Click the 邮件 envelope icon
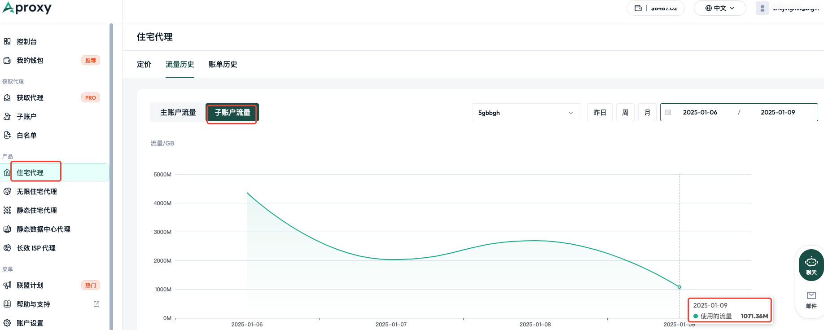Screen dimensions: 824x330 point(811,295)
